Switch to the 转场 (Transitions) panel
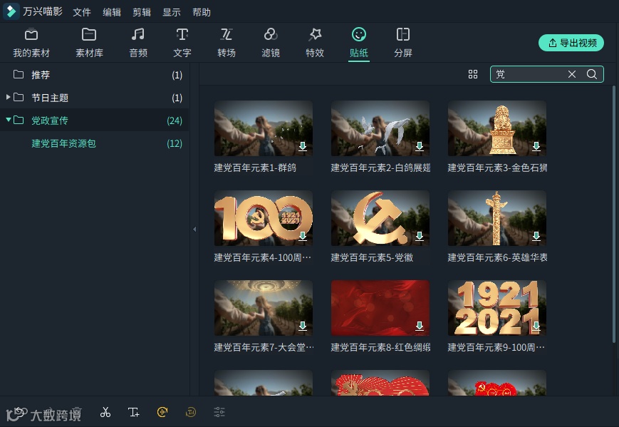This screenshot has height=427, width=619. [x=227, y=41]
